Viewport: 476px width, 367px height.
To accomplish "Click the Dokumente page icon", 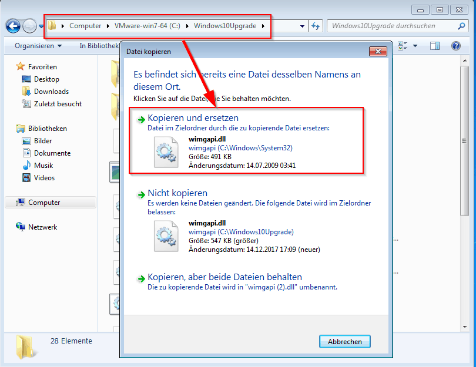I will (x=26, y=153).
